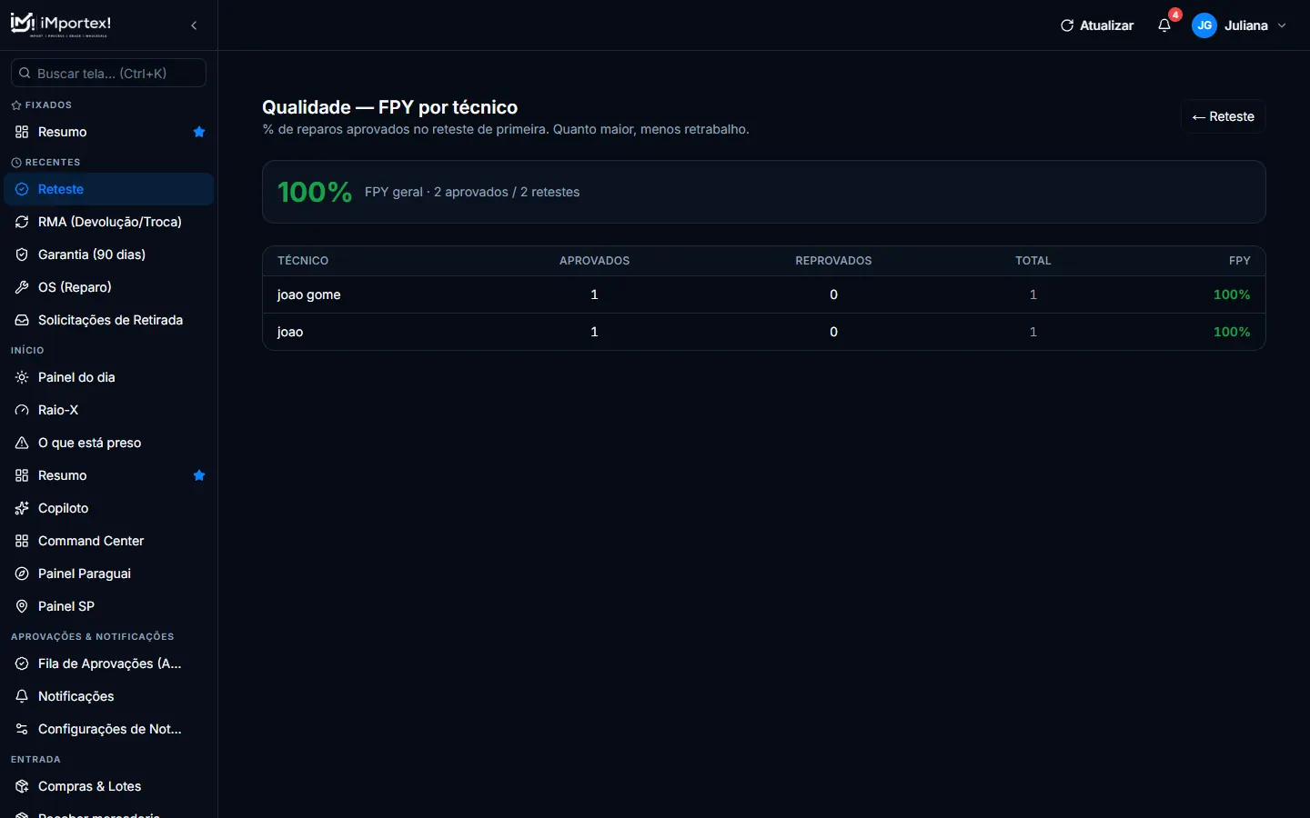Click the large green 100% FPY geral figure

click(x=315, y=192)
